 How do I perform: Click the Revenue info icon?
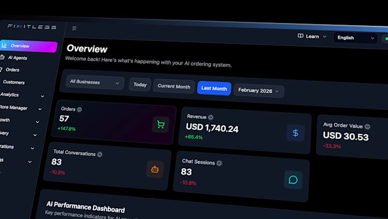211,117
